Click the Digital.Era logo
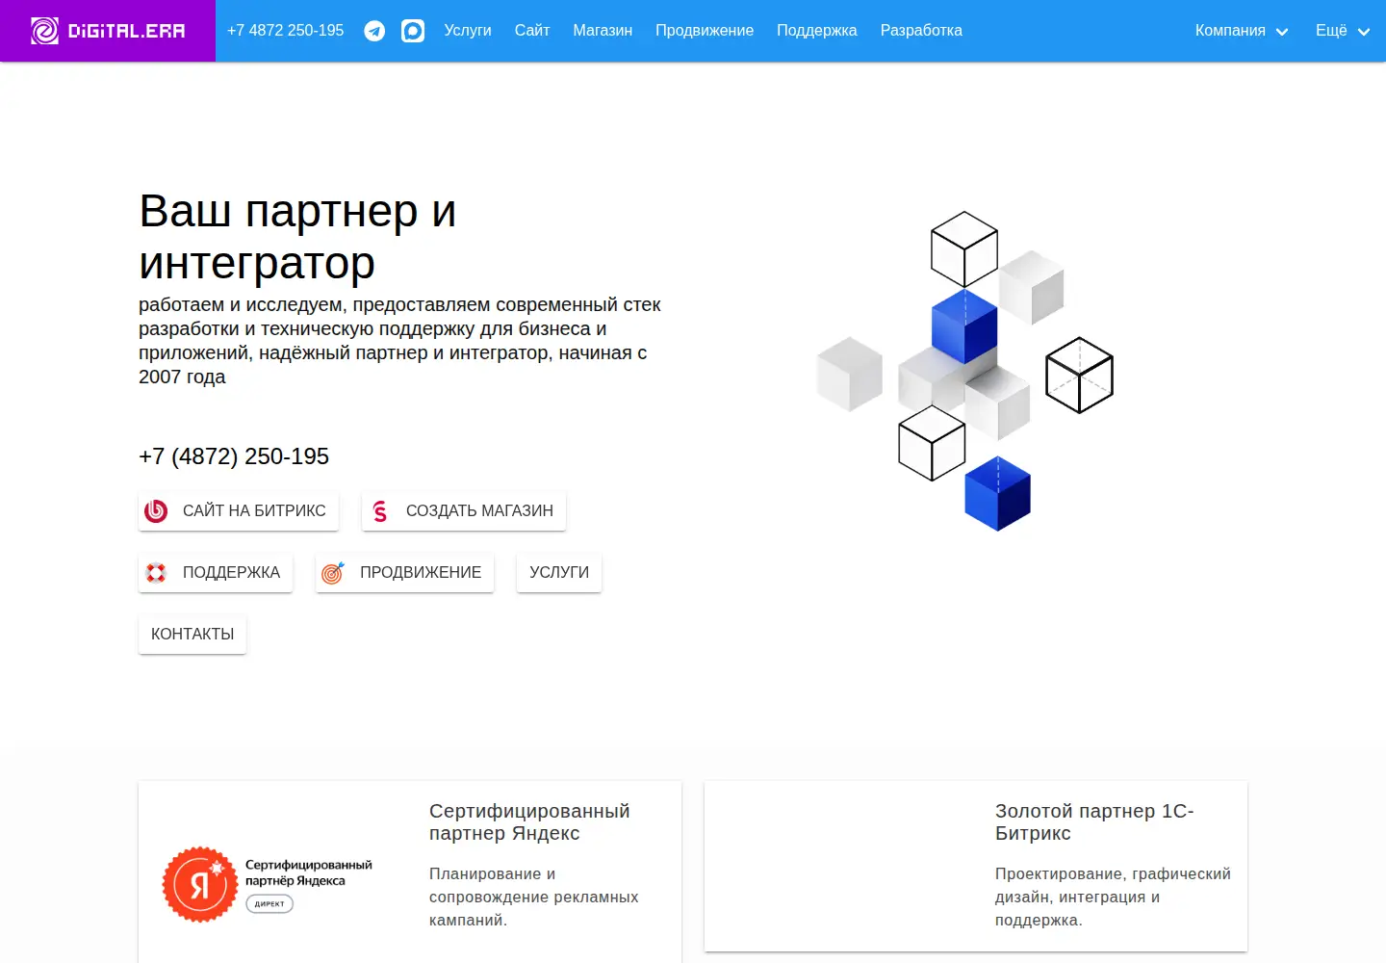This screenshot has width=1386, height=963. [x=108, y=31]
